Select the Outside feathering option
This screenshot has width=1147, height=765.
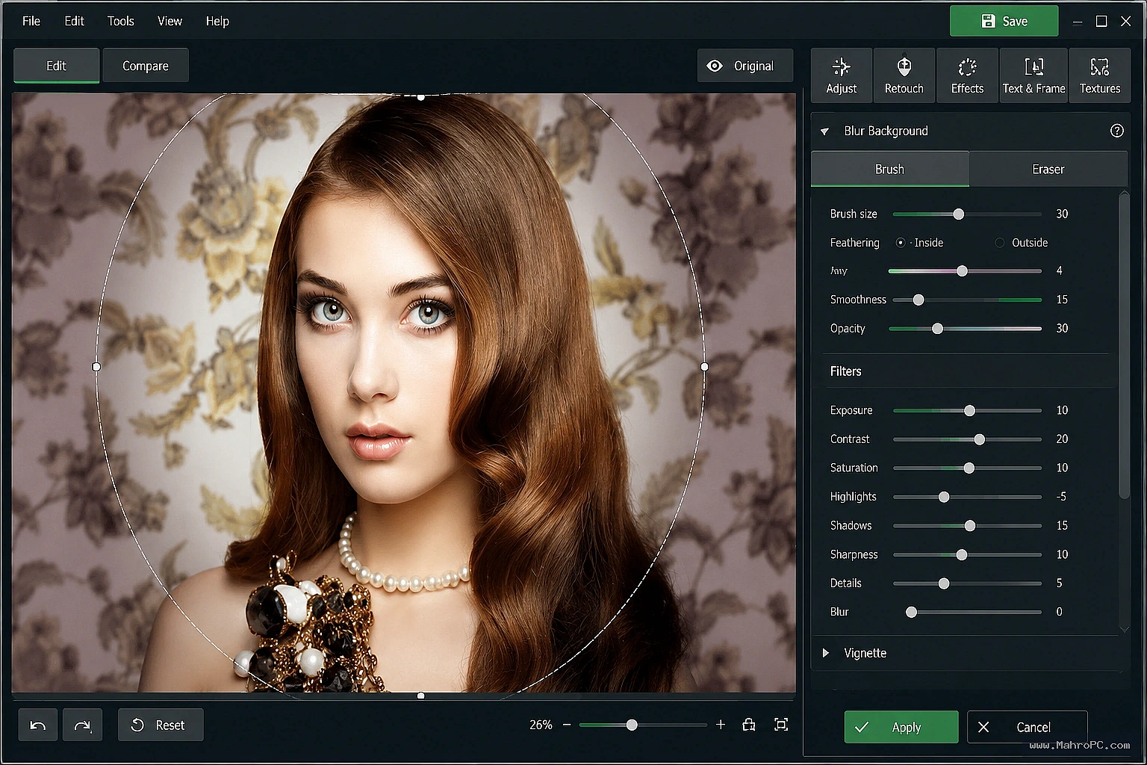coord(999,243)
